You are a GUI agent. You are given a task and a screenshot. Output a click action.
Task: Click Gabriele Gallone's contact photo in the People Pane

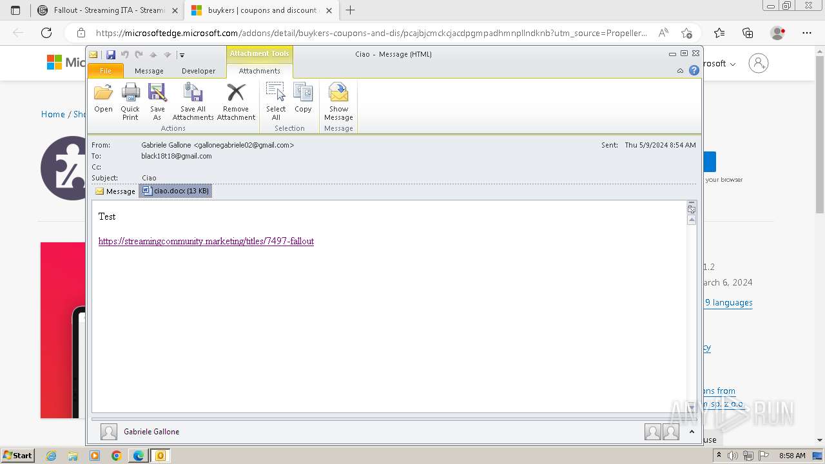coord(109,432)
